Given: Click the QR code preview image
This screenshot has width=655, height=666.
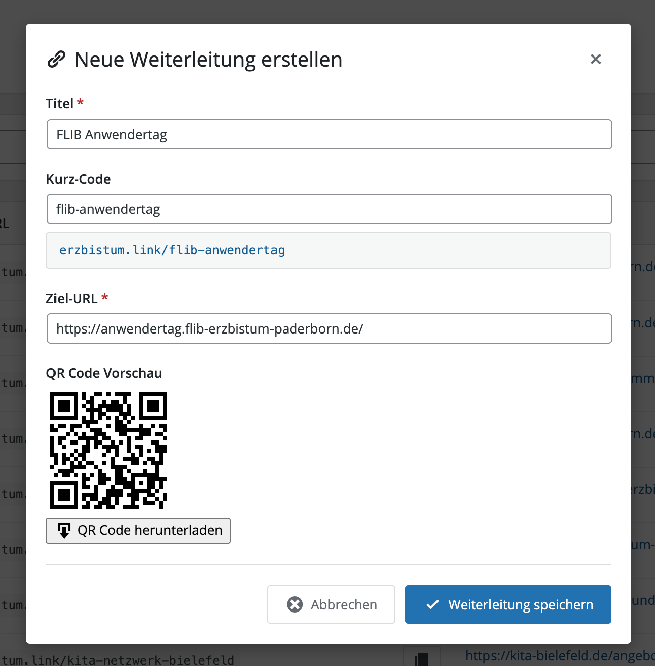Looking at the screenshot, I should 108,451.
